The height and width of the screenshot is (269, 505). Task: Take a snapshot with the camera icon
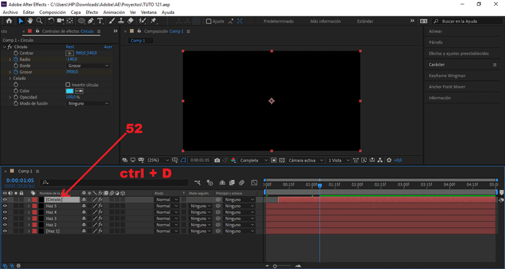(217, 160)
